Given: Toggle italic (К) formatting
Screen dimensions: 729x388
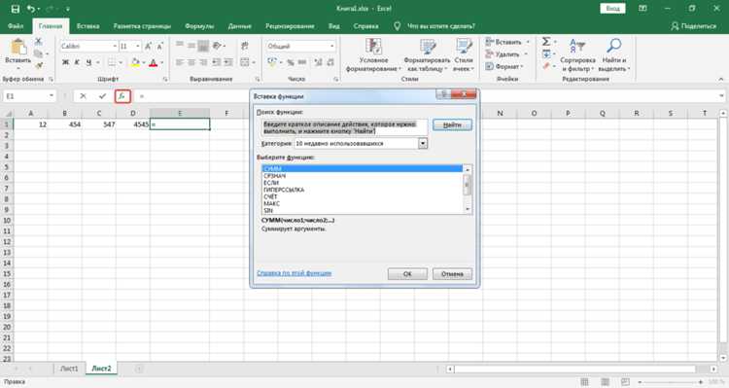Looking at the screenshot, I should tap(77, 62).
